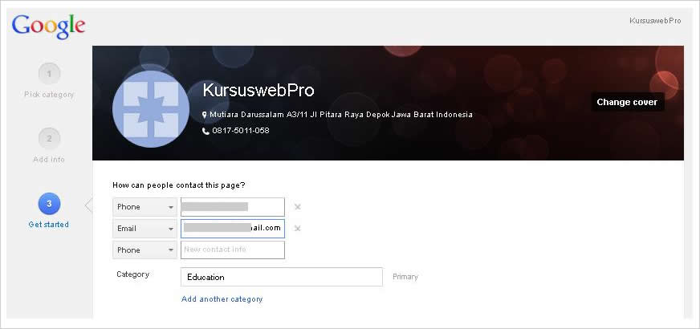Click the profile photo placeholder avatar
Viewport: 700px width, 329px height.
tap(151, 109)
